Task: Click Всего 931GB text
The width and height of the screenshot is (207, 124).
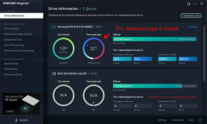Action: tap(119, 90)
